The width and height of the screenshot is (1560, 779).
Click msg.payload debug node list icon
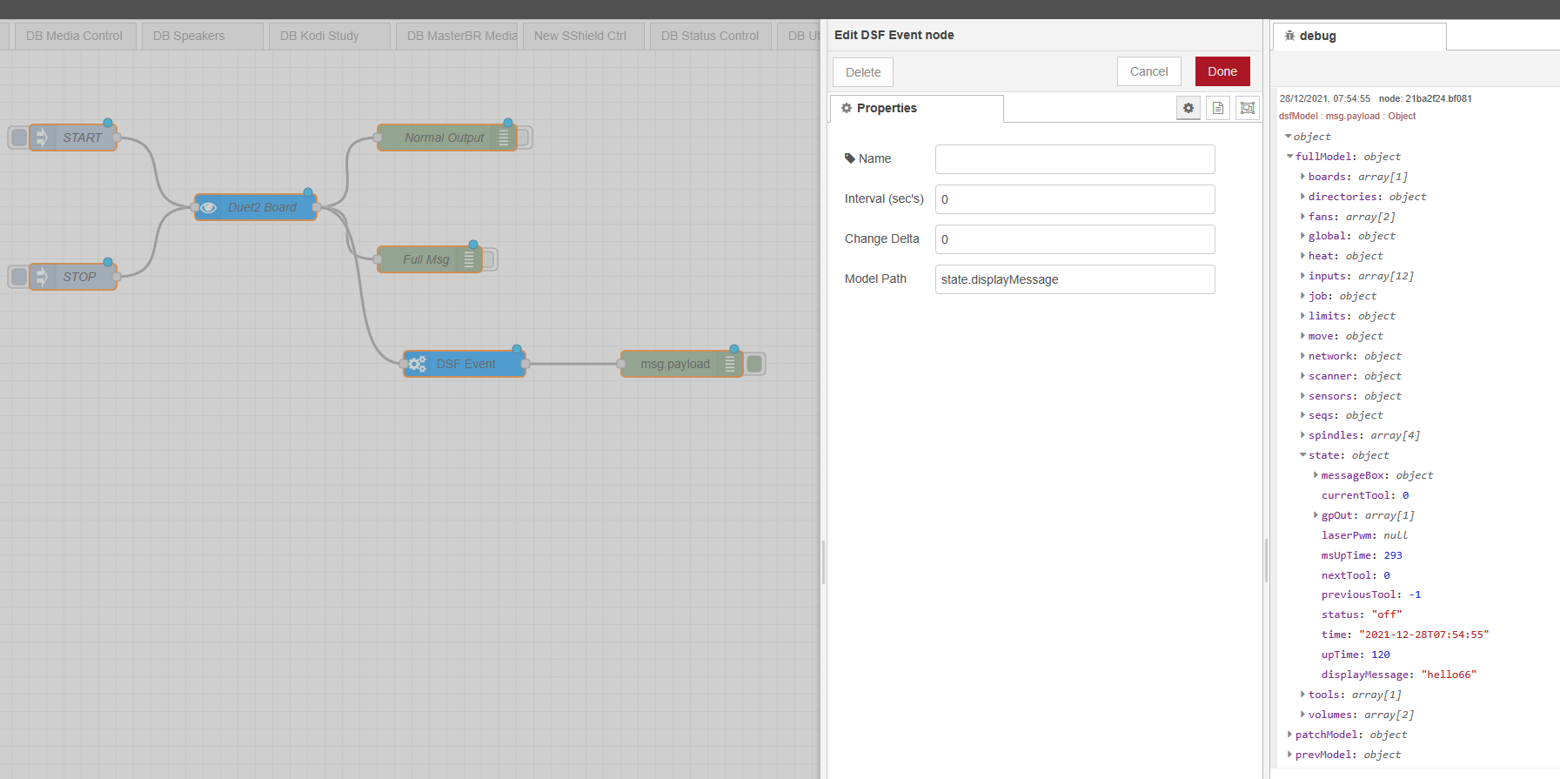pyautogui.click(x=730, y=364)
